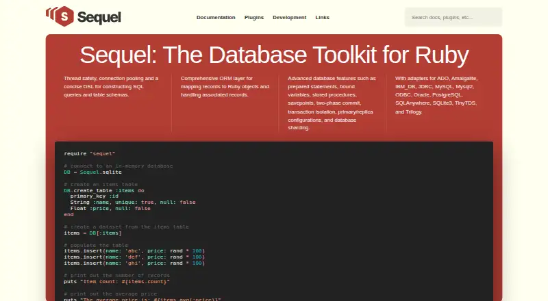Click the code line String :name, unique: true
Screen dimensions: 548x301
(133, 202)
